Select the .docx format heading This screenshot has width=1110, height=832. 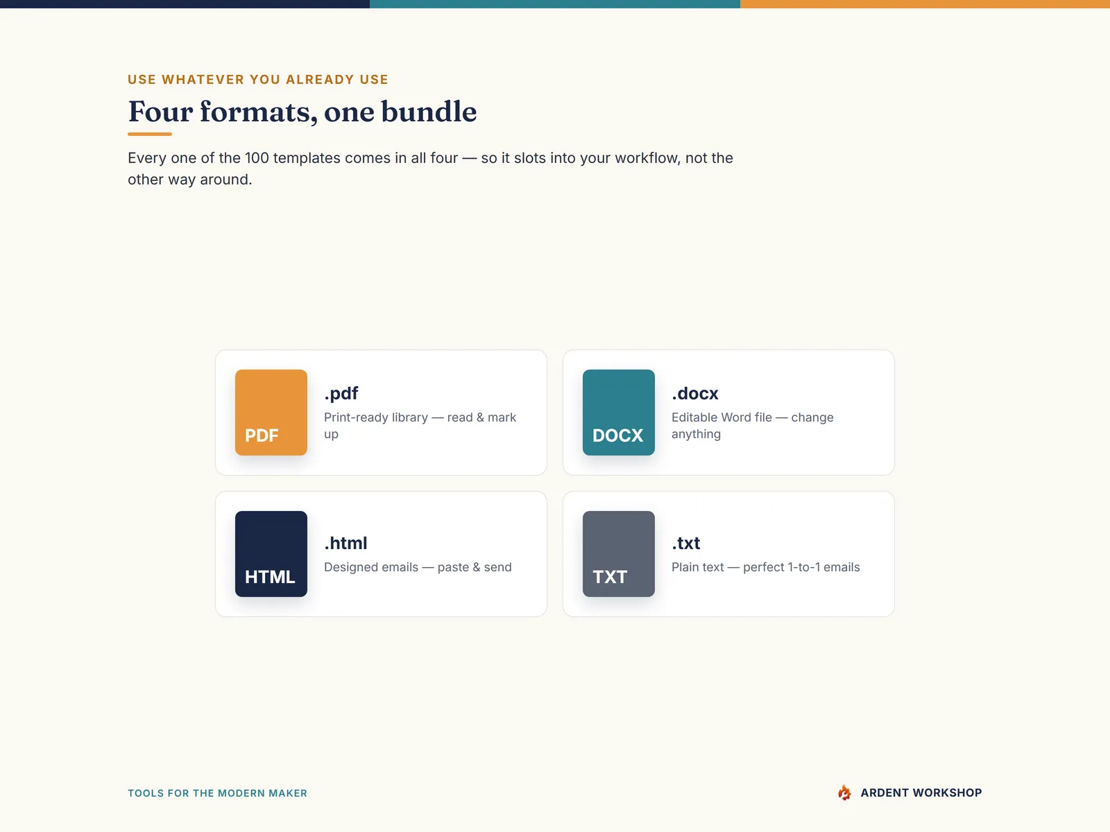point(695,393)
